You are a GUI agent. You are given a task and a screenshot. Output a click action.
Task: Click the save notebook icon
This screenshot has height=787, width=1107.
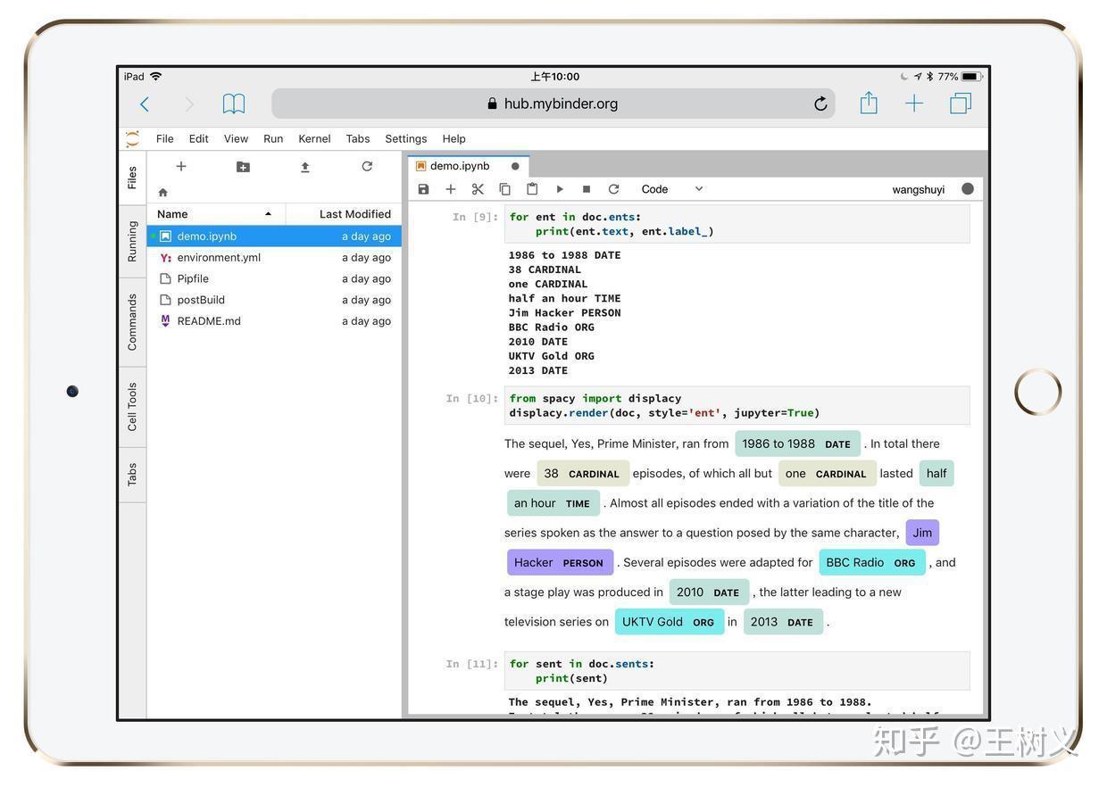click(x=423, y=189)
